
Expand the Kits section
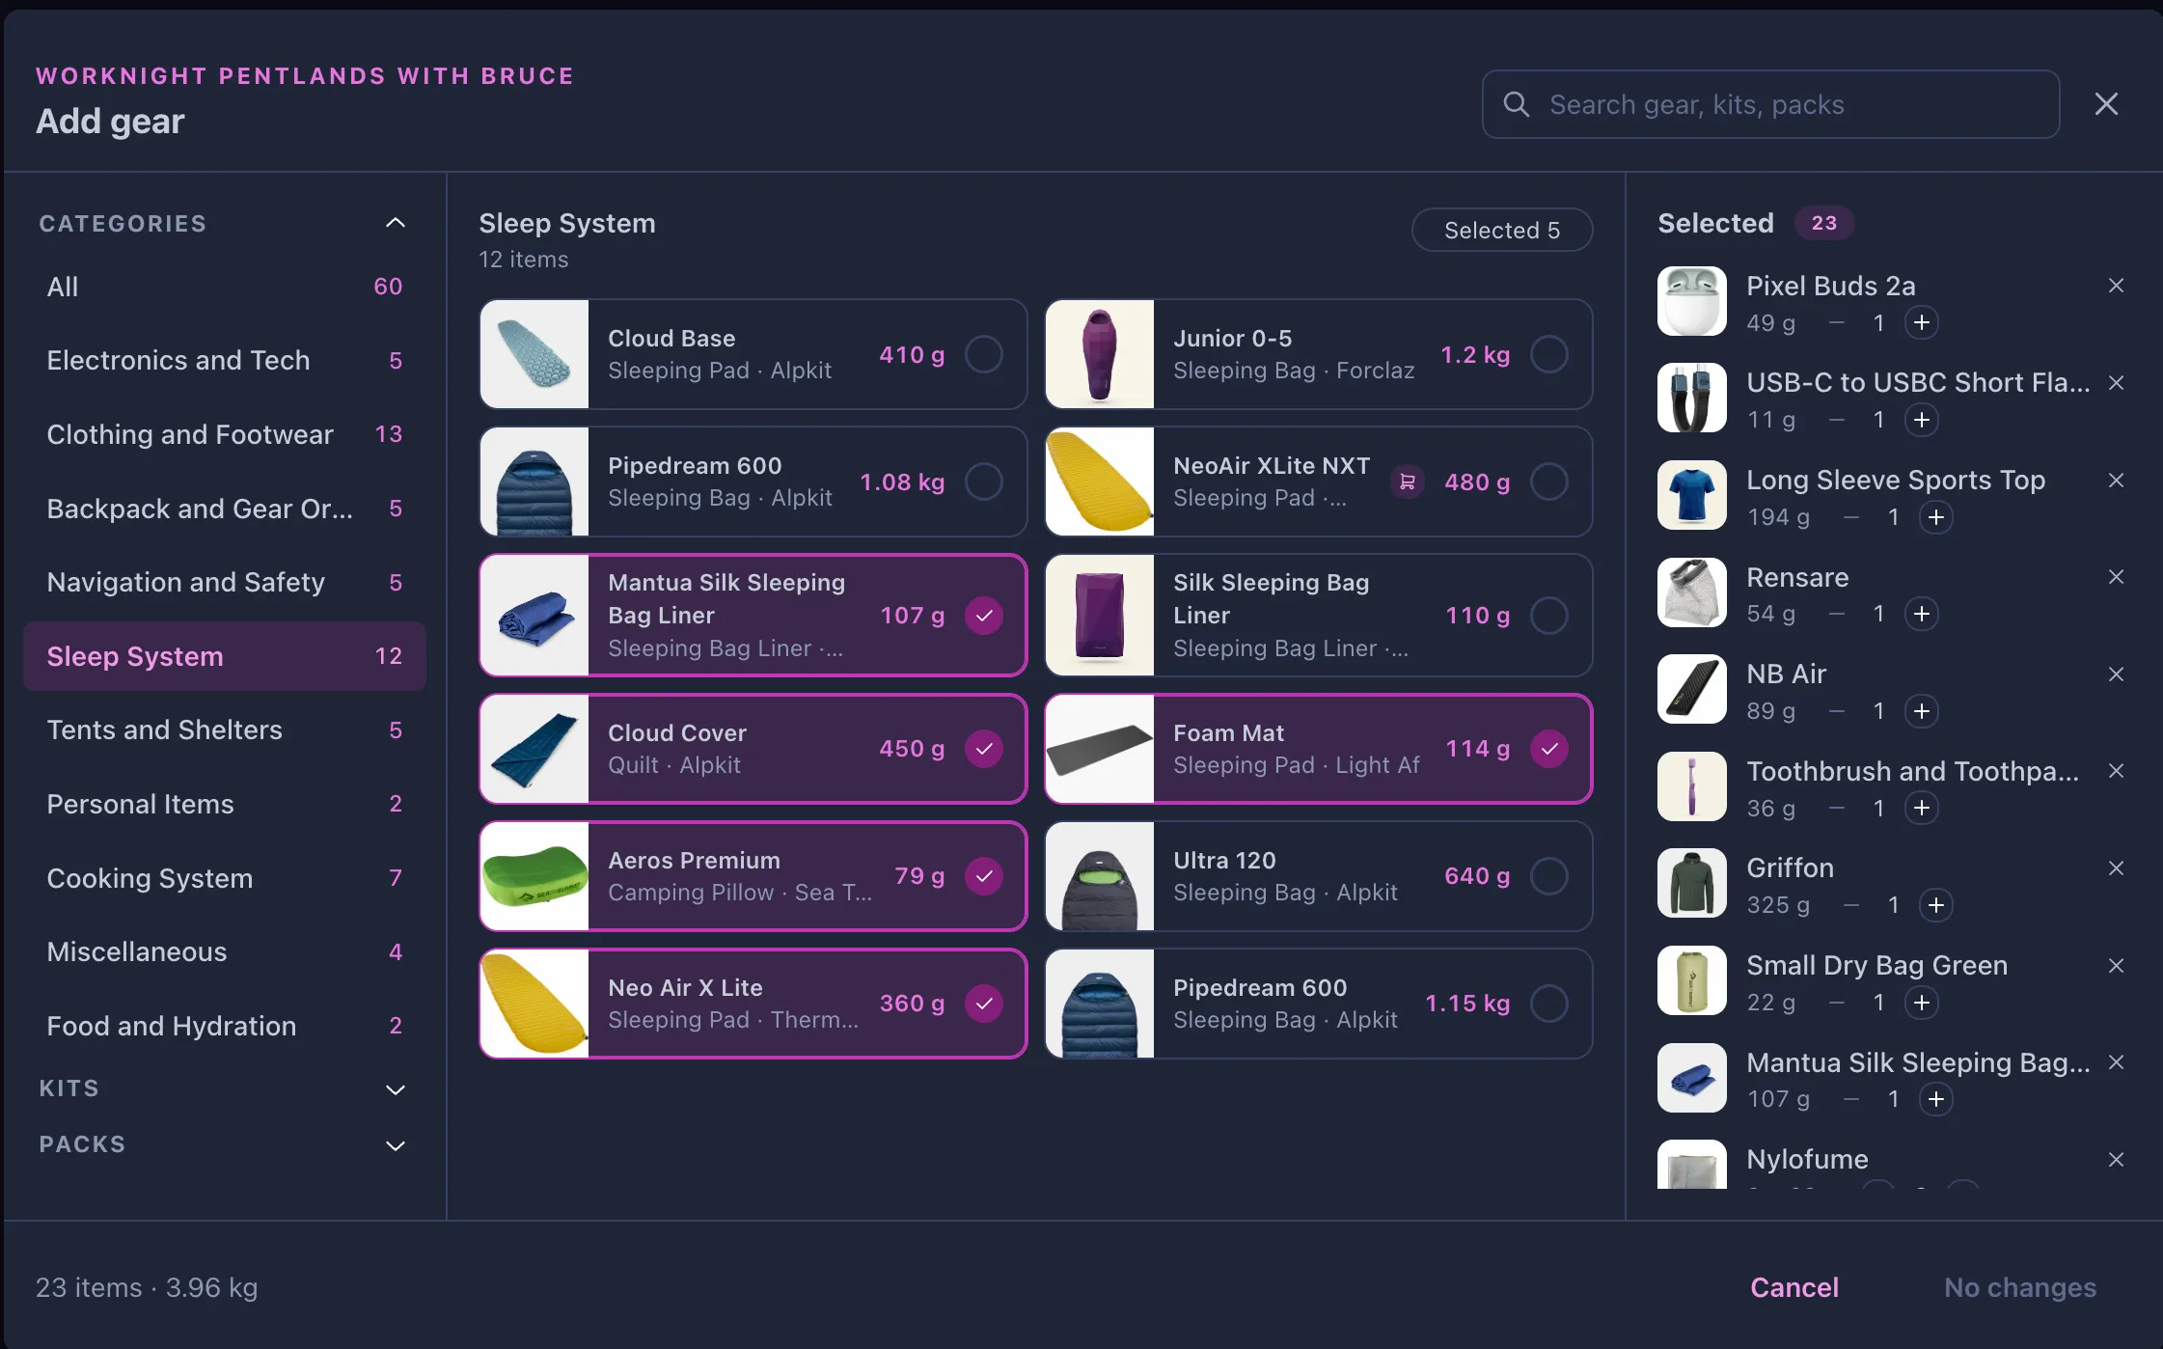396,1089
